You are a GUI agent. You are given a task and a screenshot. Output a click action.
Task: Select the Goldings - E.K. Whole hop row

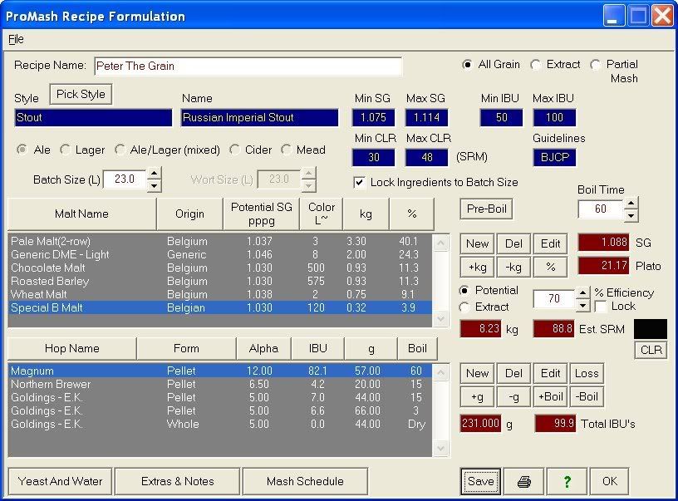point(219,424)
